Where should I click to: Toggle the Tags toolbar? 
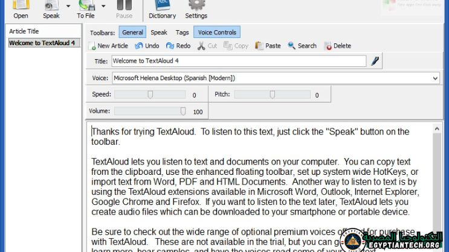click(x=182, y=33)
